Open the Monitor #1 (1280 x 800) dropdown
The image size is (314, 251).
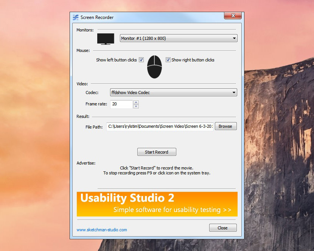(x=179, y=38)
